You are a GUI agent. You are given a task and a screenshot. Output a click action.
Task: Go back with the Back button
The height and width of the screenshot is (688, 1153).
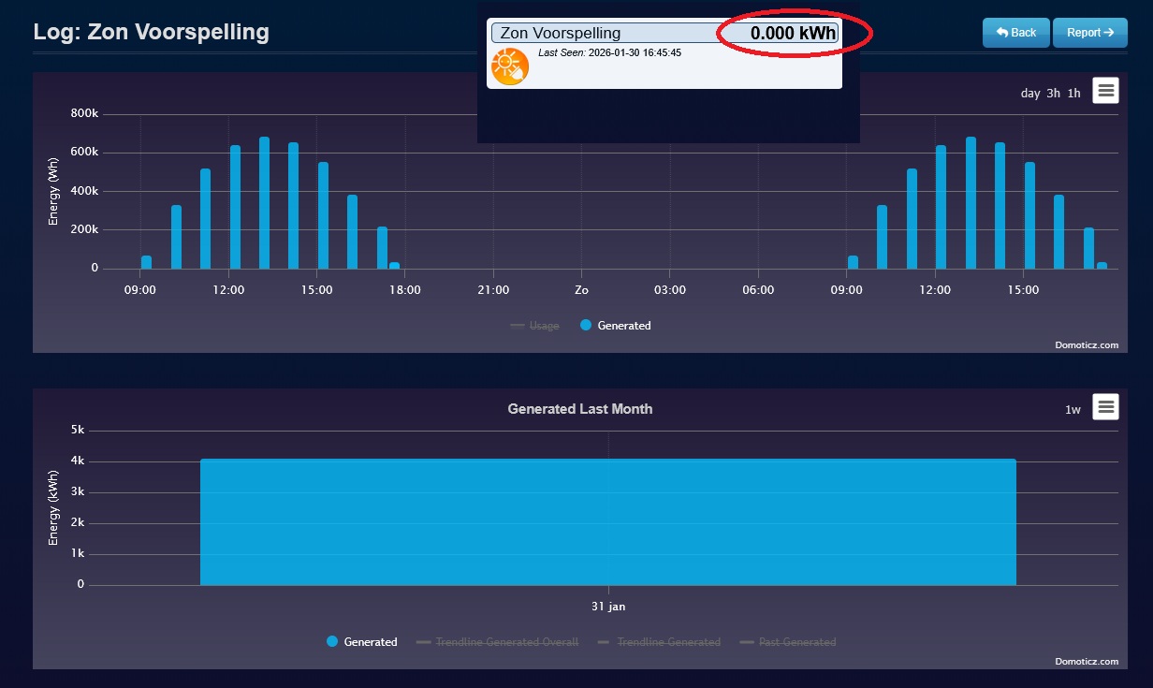[x=1015, y=33]
